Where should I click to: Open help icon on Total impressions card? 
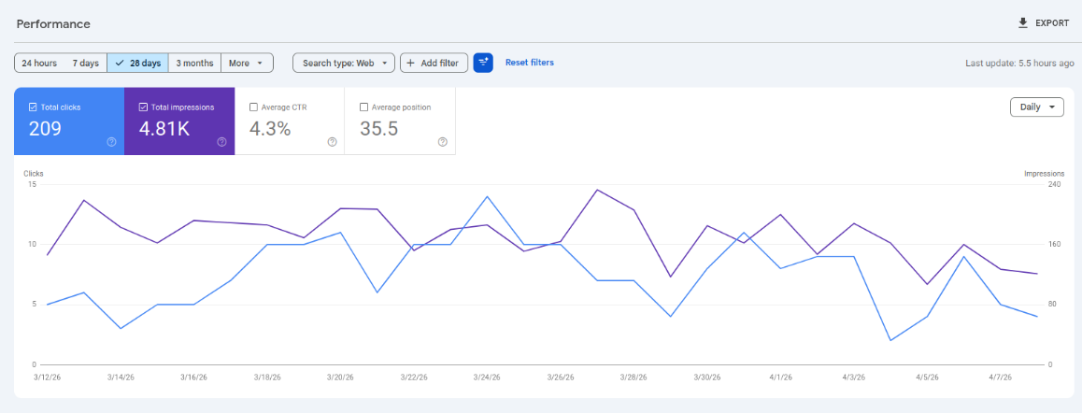click(221, 142)
